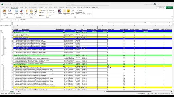Switch to Normal view in status bar
The height and width of the screenshot is (97, 174).
[x=148, y=94]
